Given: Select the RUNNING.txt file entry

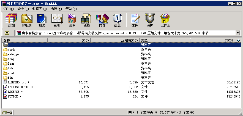Looking at the screenshot, I should (x=17, y=83).
